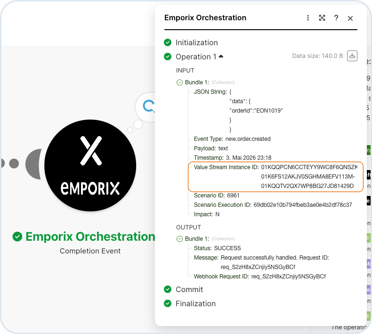This screenshot has width=372, height=334.
Task: Click the Event Type new.order.created row
Action: pos(232,139)
